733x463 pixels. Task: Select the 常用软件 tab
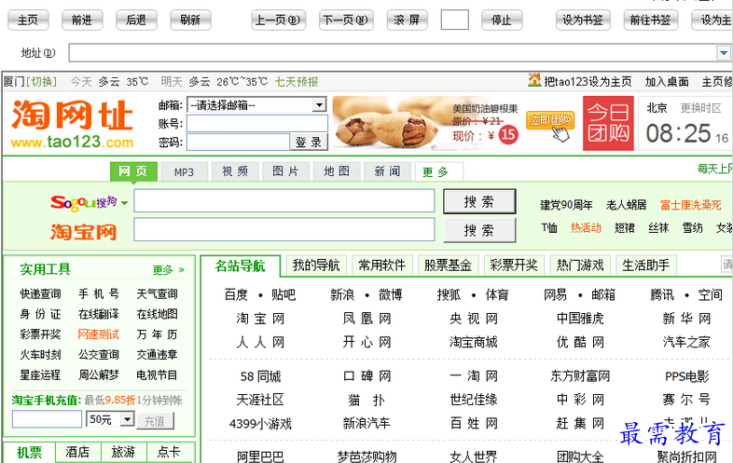pos(382,266)
